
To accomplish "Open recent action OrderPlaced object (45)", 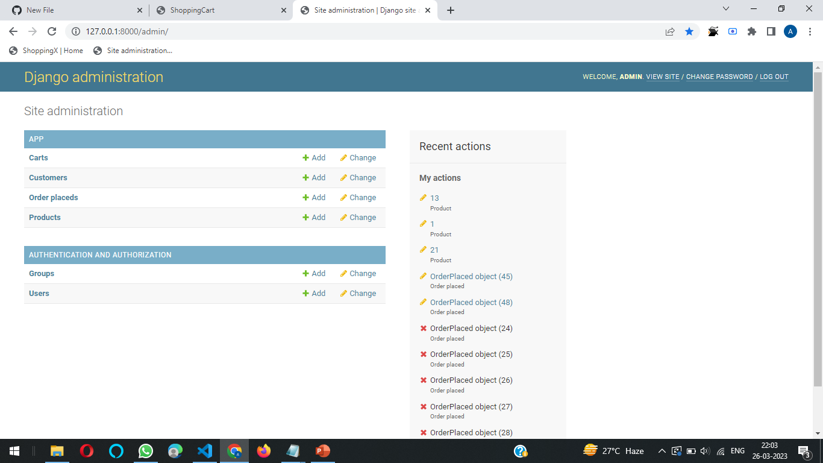I will tap(471, 277).
